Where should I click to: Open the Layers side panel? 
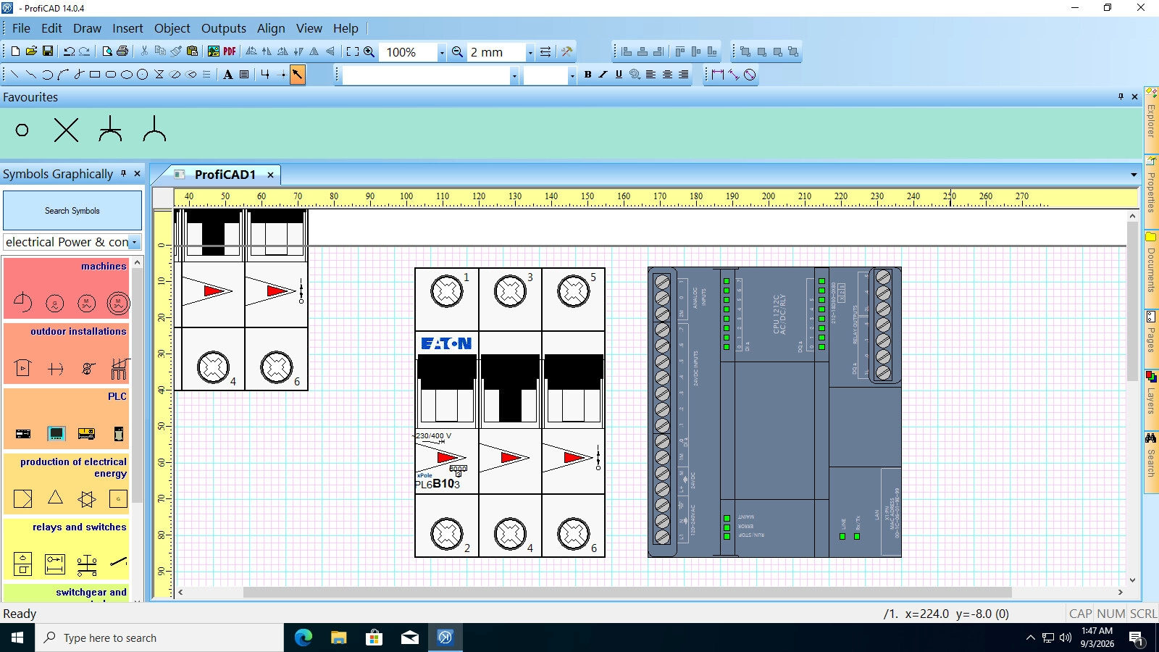[1151, 393]
